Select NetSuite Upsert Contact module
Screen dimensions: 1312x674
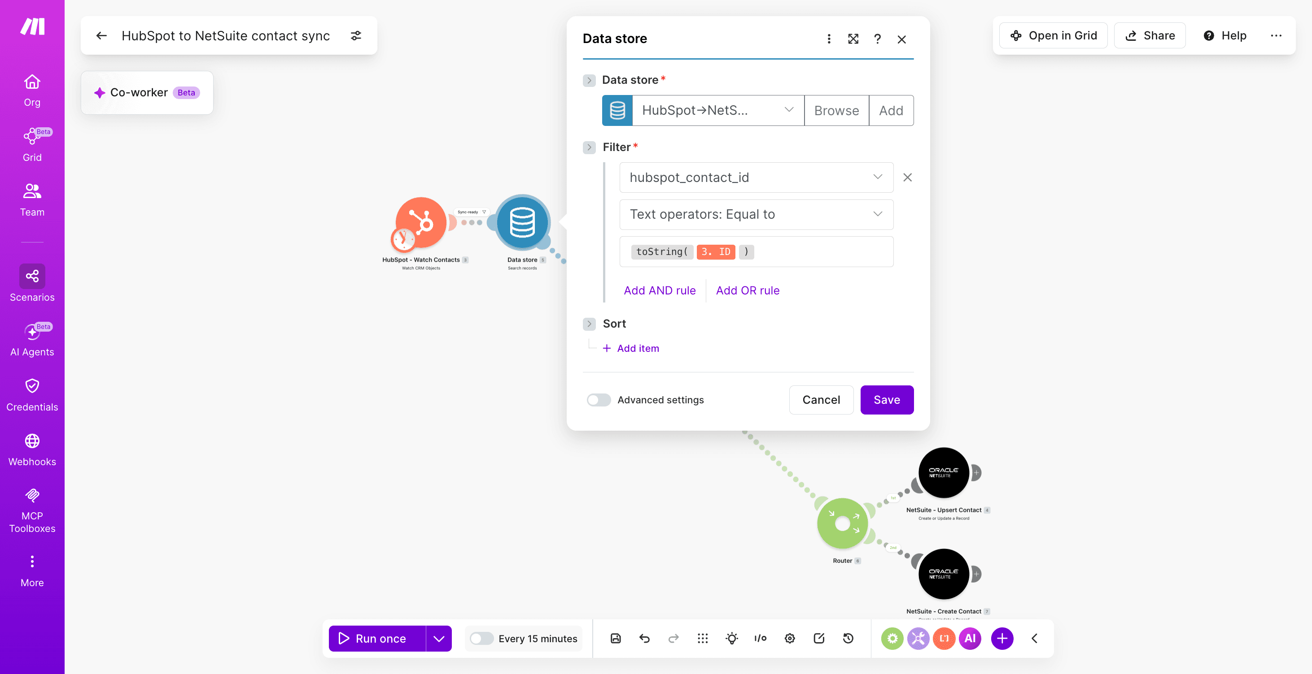click(x=943, y=473)
